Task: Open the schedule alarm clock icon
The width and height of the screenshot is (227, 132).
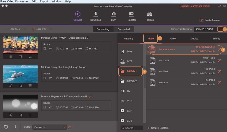Action: [x=6, y=127]
